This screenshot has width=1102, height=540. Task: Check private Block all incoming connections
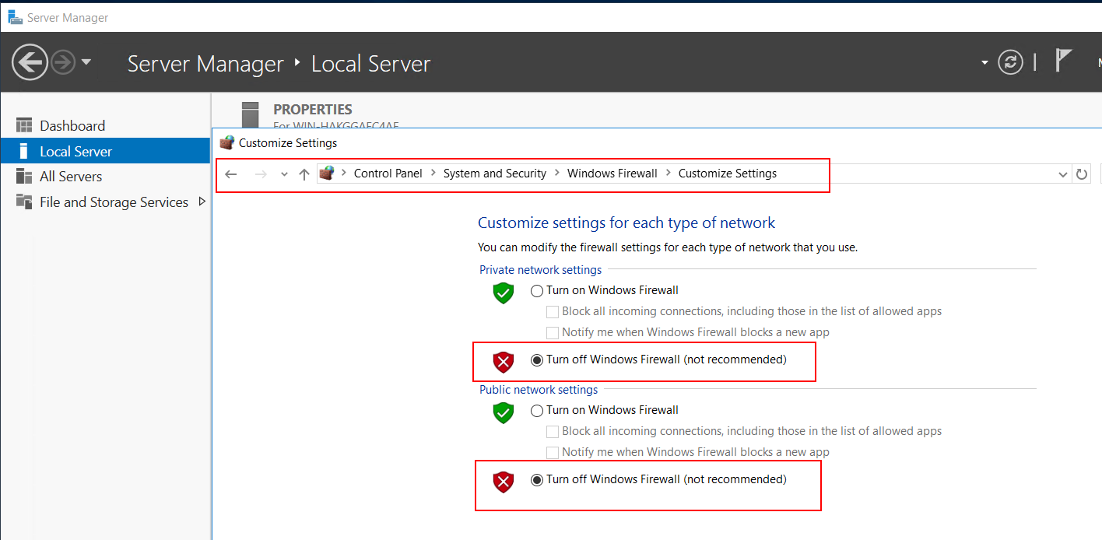click(553, 312)
